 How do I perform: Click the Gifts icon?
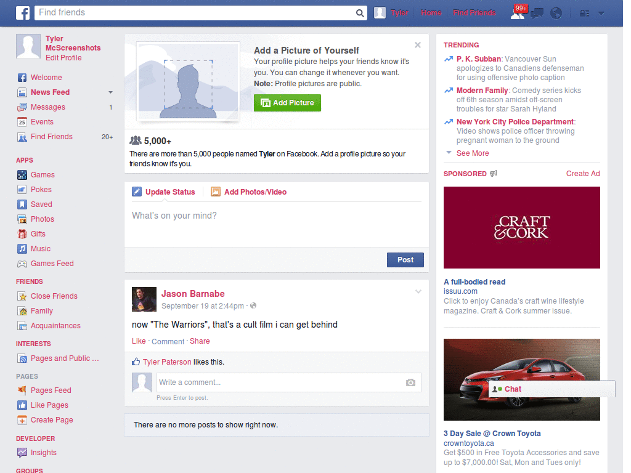click(22, 234)
